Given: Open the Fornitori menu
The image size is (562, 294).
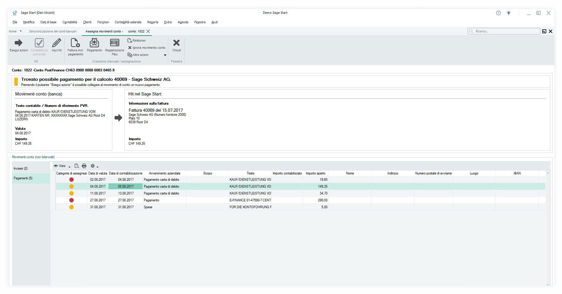Looking at the screenshot, I should tap(103, 22).
